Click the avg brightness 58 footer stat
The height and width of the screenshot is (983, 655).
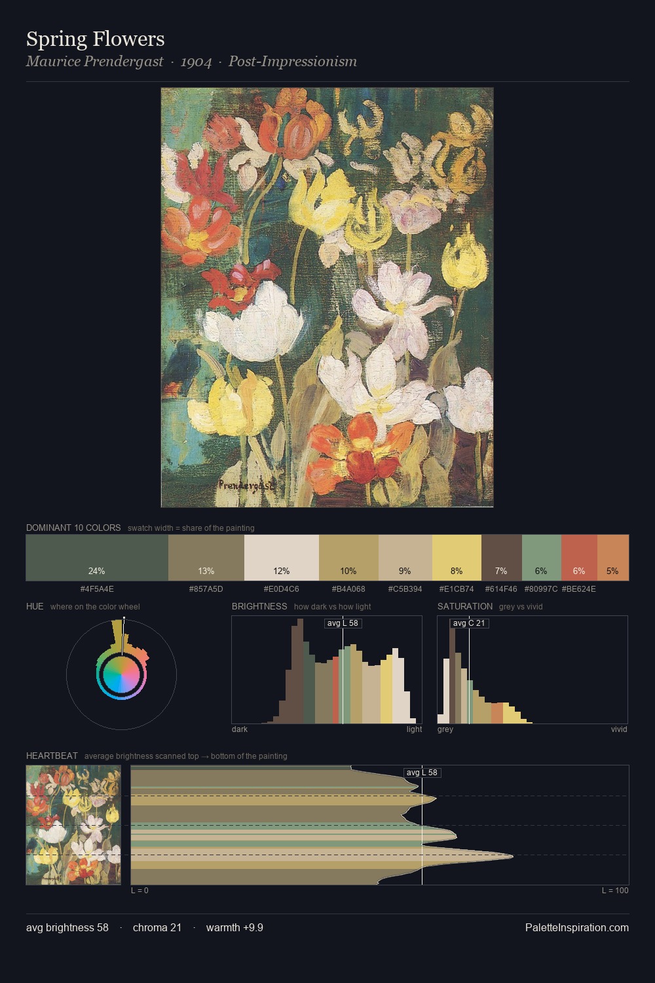[67, 927]
